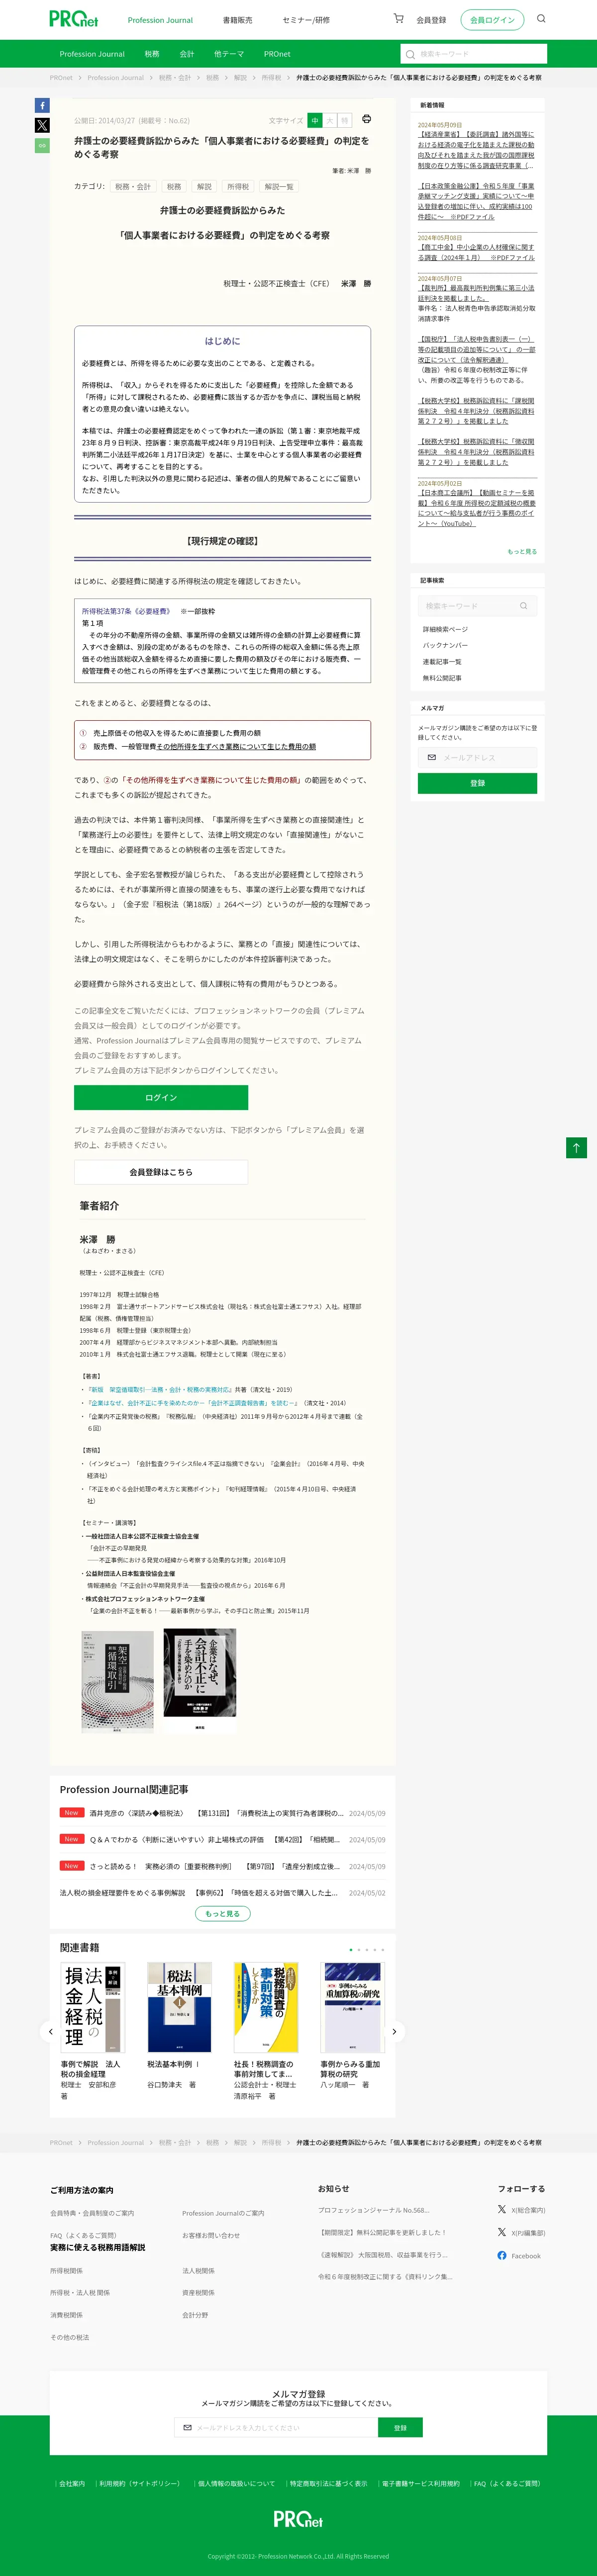This screenshot has width=597, height=2576.
Task: Open 所得税法第37条《必要経費》 link
Action: click(x=126, y=611)
